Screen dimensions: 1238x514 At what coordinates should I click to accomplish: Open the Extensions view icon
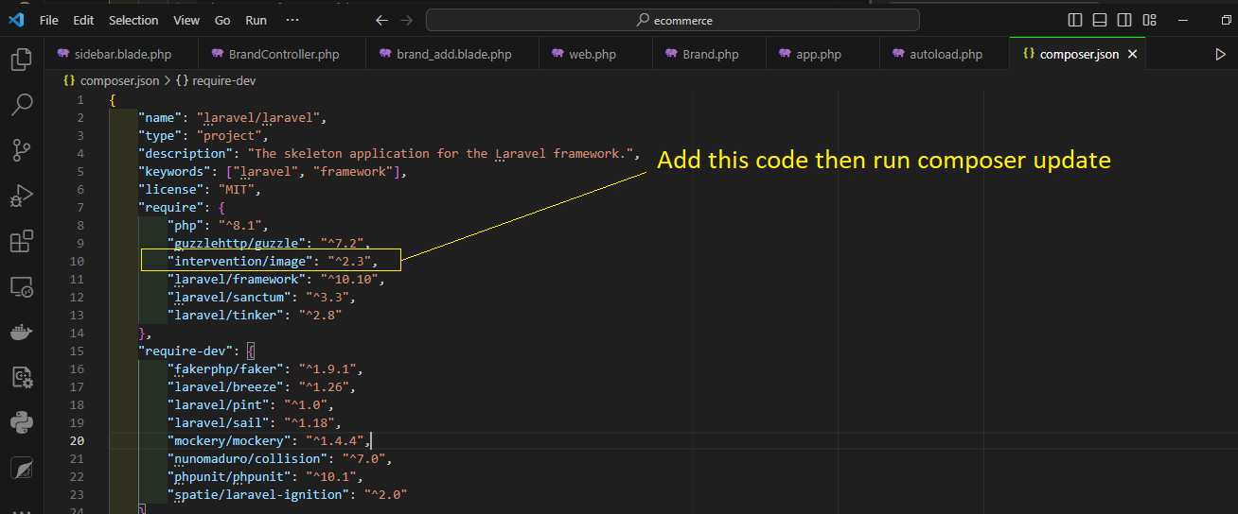[x=21, y=241]
